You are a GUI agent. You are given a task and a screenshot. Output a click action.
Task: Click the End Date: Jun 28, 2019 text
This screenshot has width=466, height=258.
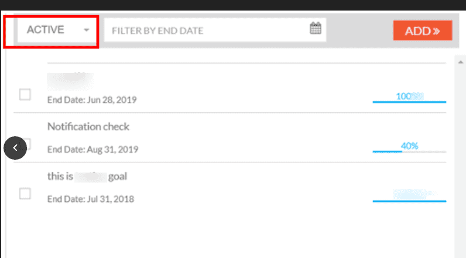pyautogui.click(x=92, y=100)
